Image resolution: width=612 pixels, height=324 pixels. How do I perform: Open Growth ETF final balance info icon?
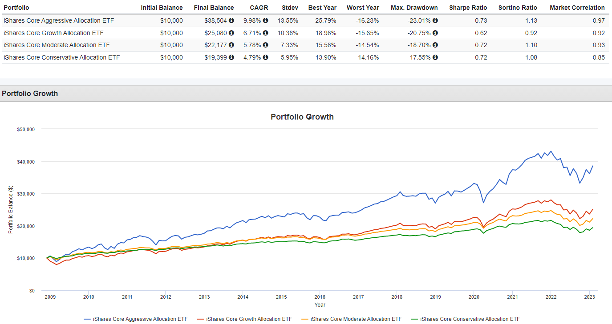coord(231,32)
